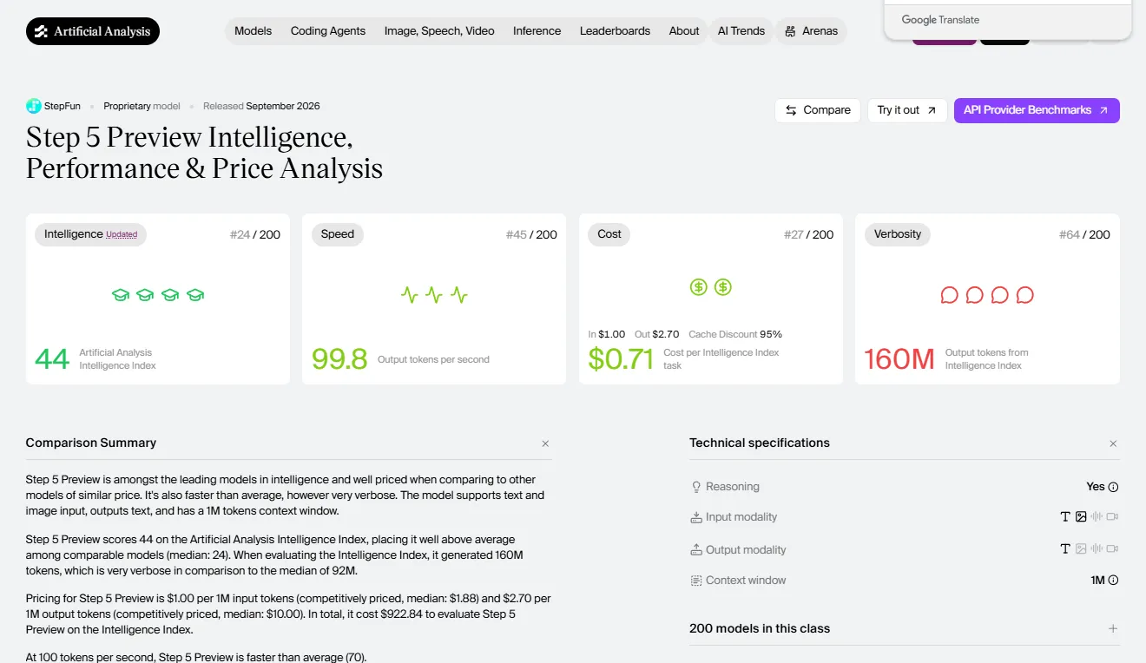Collapse the Technical specifications section
The image size is (1146, 663).
click(x=1113, y=443)
